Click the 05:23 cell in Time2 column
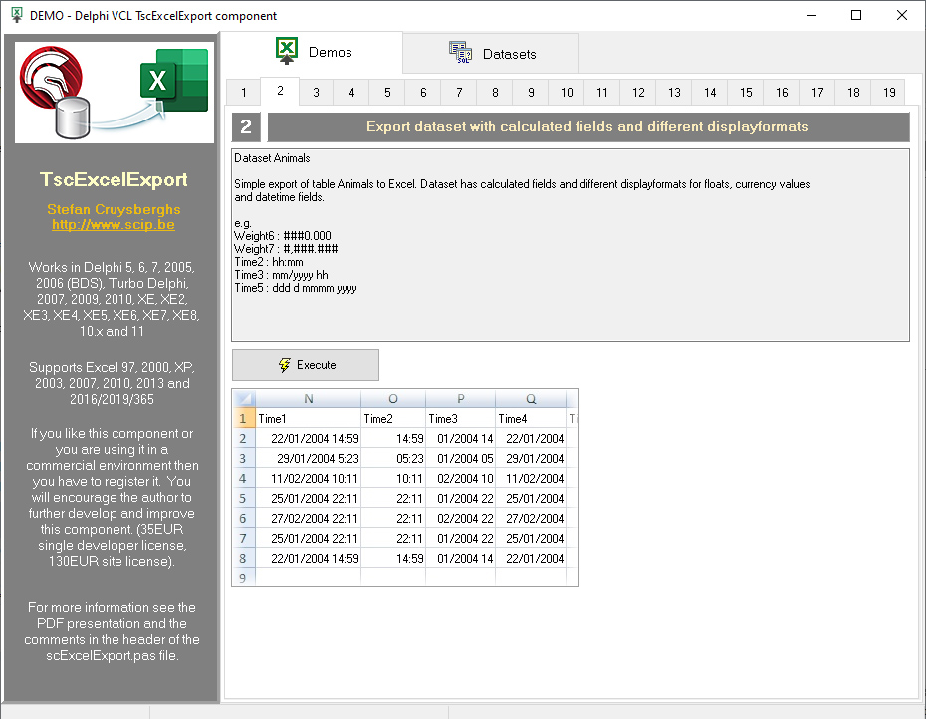 tap(393, 458)
